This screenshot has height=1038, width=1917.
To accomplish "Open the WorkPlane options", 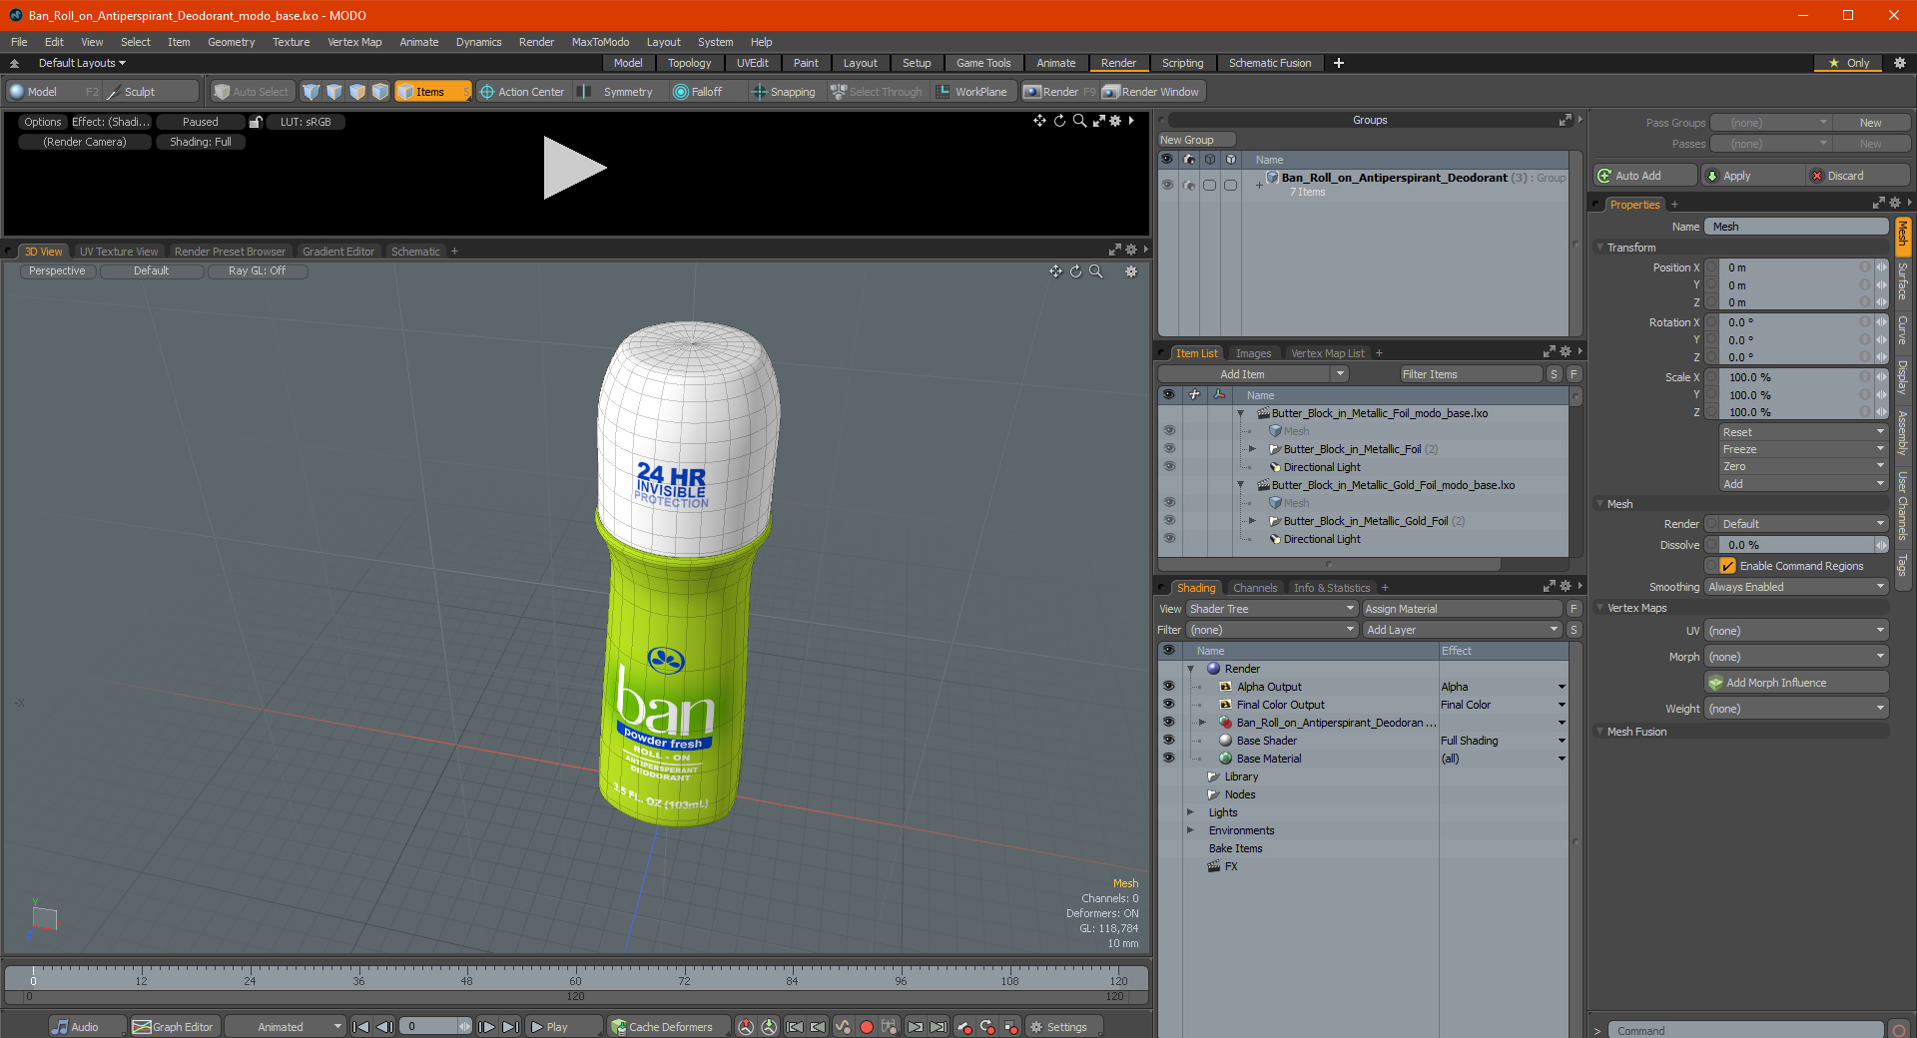I will (971, 92).
